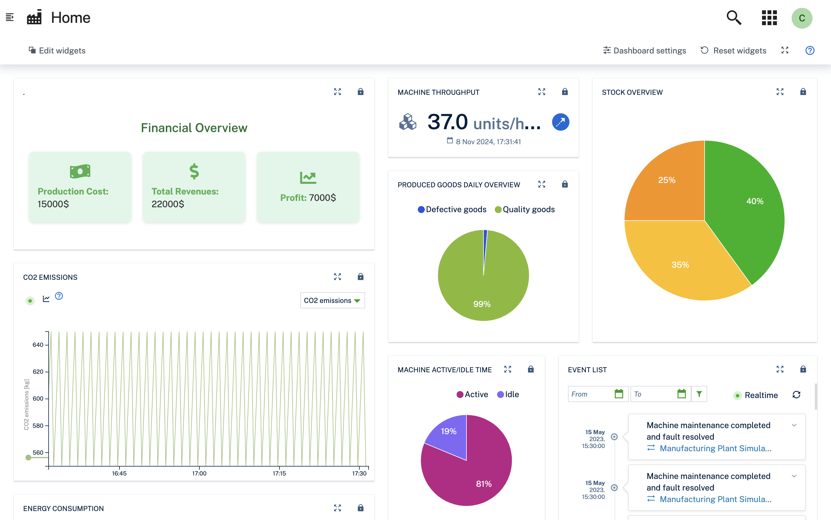The width and height of the screenshot is (831, 520).
Task: Toggle CO2 chart realtime green indicator
Action: (x=30, y=301)
